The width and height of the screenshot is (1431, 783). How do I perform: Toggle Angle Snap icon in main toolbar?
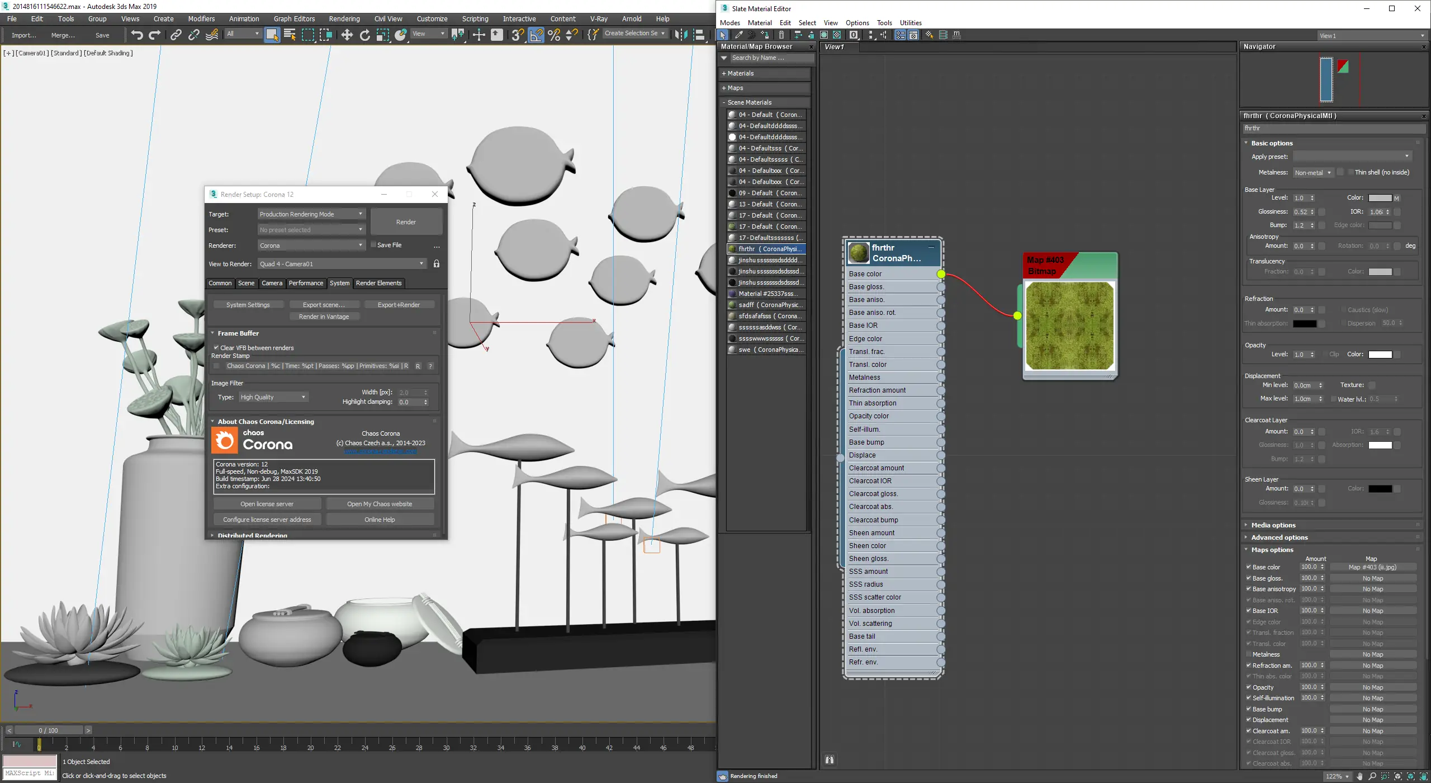click(536, 35)
